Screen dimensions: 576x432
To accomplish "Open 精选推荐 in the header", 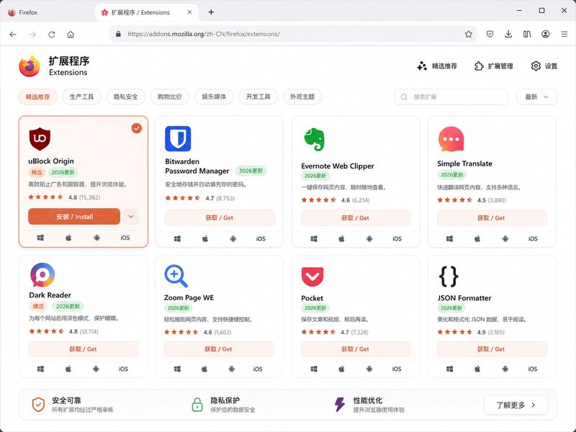I will pos(437,66).
